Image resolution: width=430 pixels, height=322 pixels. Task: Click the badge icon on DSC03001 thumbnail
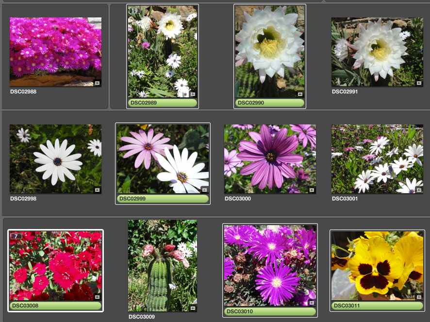coord(419,190)
